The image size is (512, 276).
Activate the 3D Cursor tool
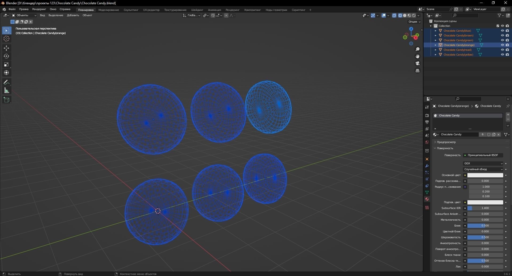tap(6, 39)
